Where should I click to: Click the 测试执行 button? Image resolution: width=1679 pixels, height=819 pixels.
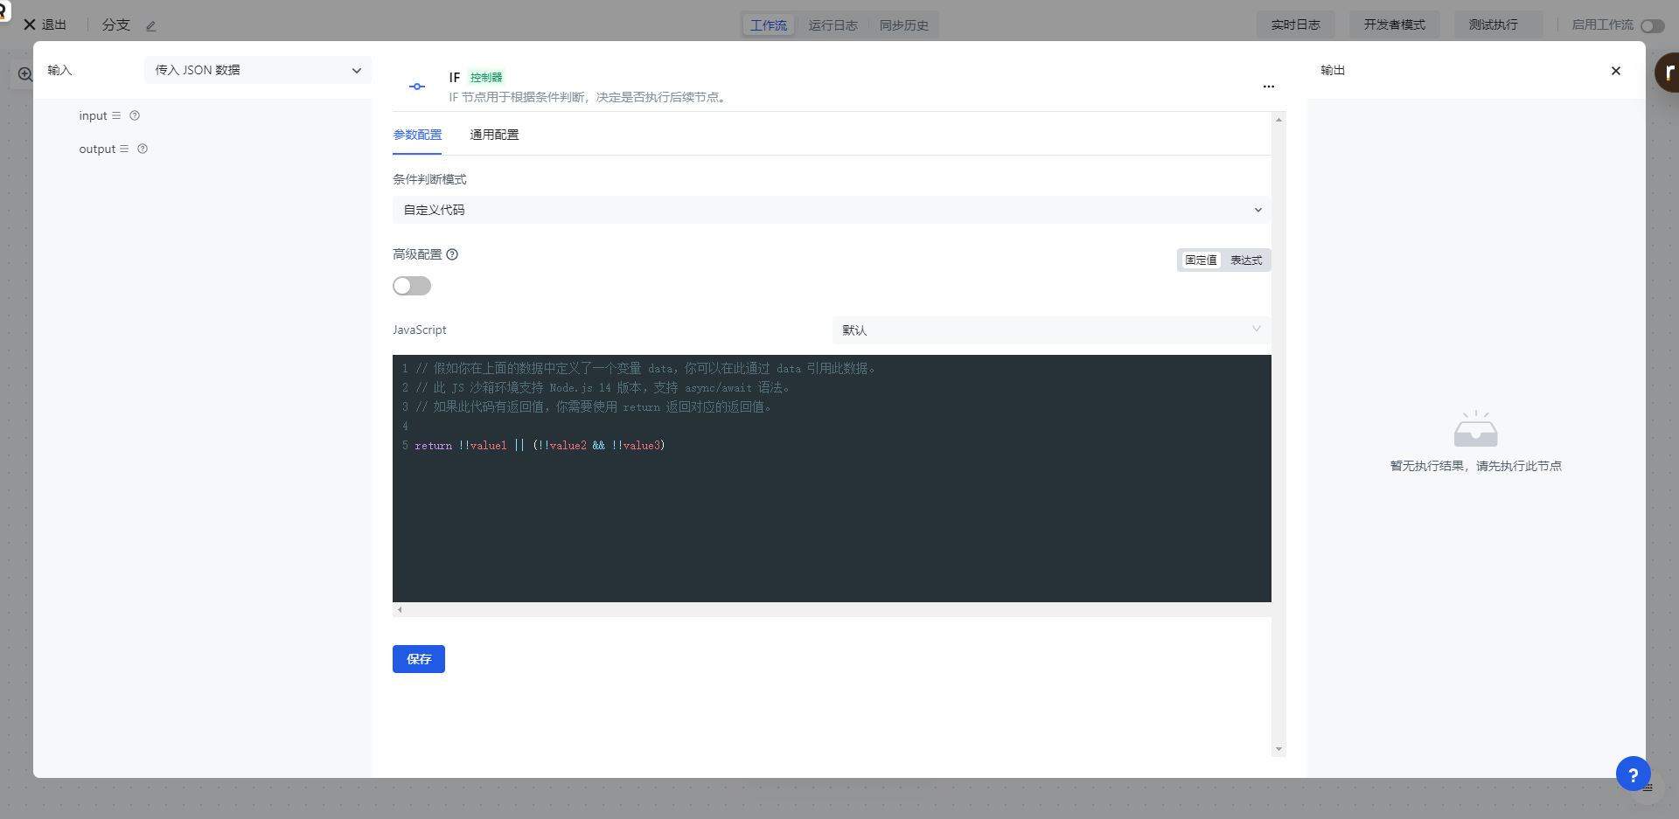point(1493,24)
